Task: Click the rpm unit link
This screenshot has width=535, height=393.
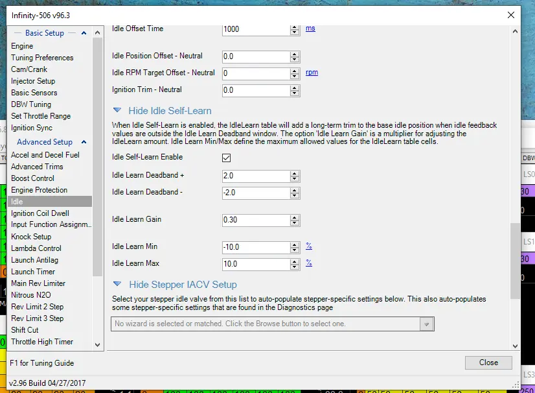Action: coord(312,73)
